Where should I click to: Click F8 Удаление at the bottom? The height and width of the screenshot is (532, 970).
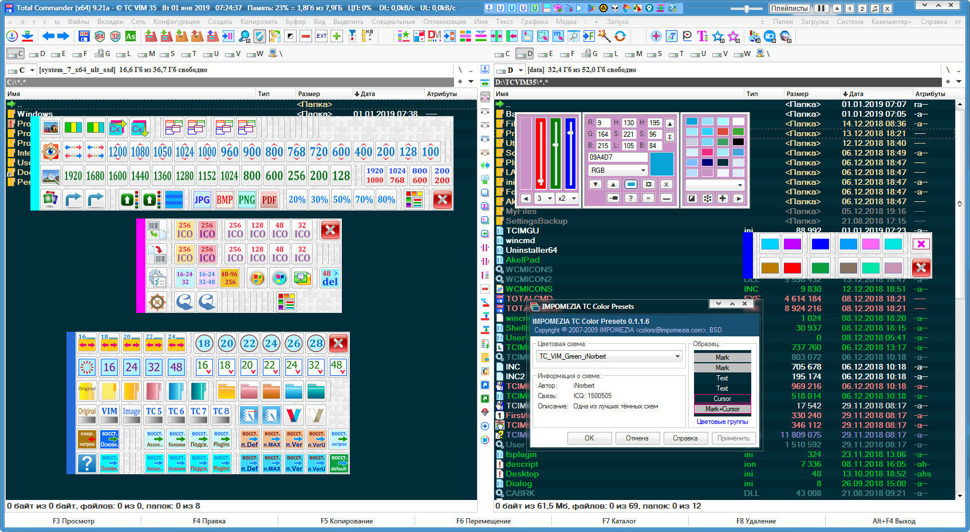click(x=756, y=521)
